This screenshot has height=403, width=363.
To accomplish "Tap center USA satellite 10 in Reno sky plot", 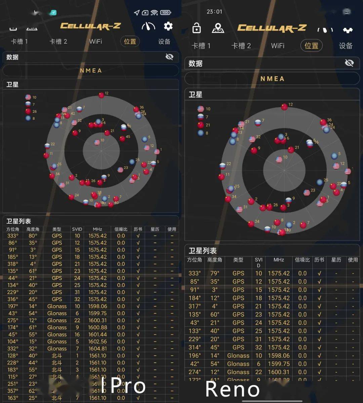I will 279,160.
